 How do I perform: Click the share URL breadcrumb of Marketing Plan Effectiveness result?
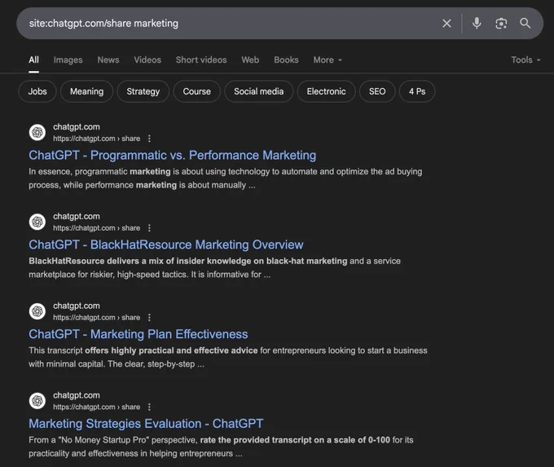click(96, 317)
